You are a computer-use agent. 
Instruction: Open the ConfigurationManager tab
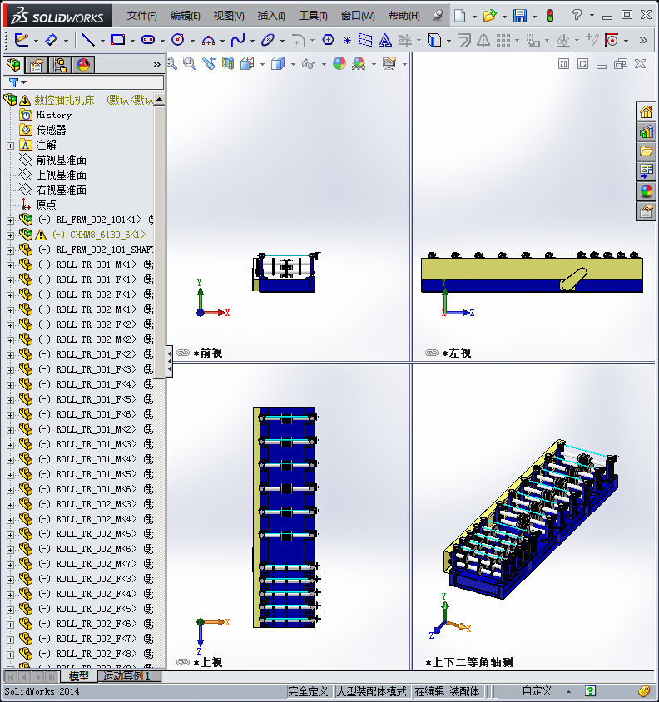click(60, 65)
